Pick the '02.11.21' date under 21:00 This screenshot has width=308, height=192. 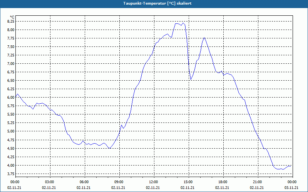tap(257, 188)
